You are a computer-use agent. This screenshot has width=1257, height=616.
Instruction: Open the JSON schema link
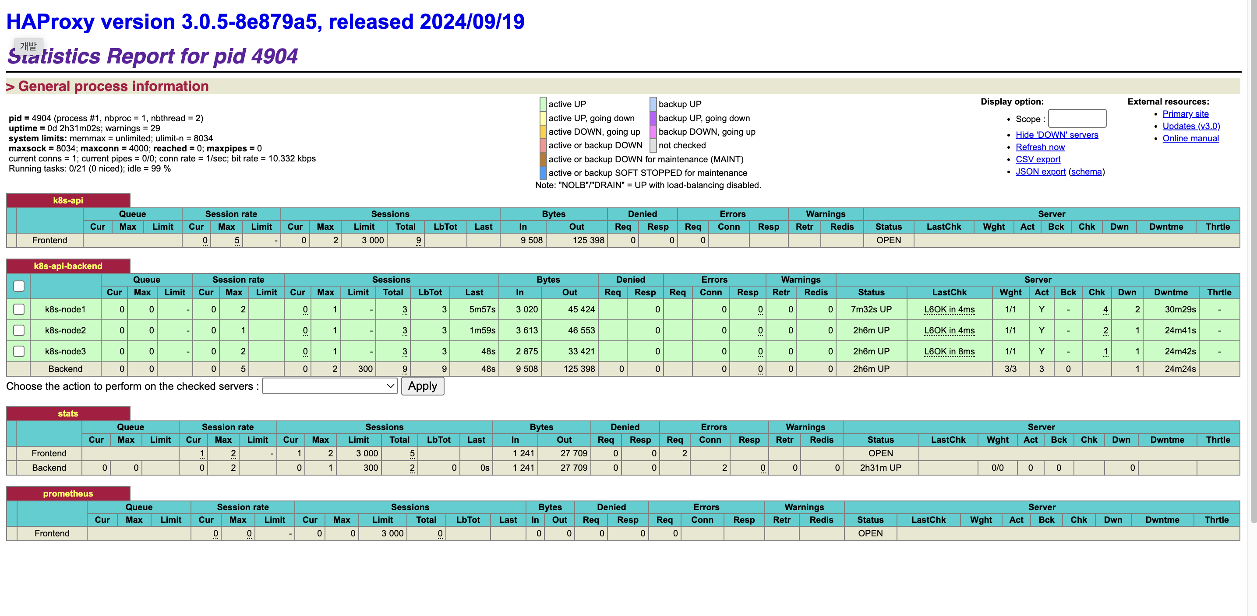tap(1086, 171)
